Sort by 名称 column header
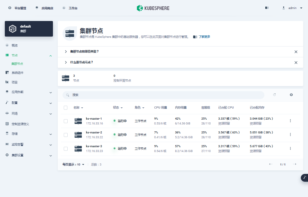Image resolution: width=308 pixels, height=197 pixels. point(78,108)
